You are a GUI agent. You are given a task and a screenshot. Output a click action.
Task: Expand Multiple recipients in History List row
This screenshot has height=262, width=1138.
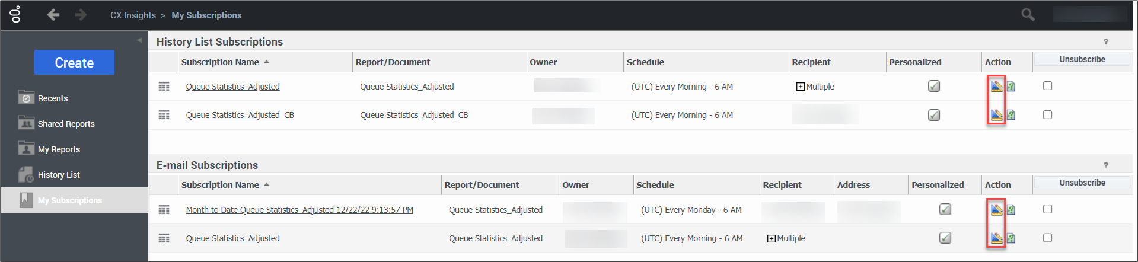pyautogui.click(x=801, y=87)
